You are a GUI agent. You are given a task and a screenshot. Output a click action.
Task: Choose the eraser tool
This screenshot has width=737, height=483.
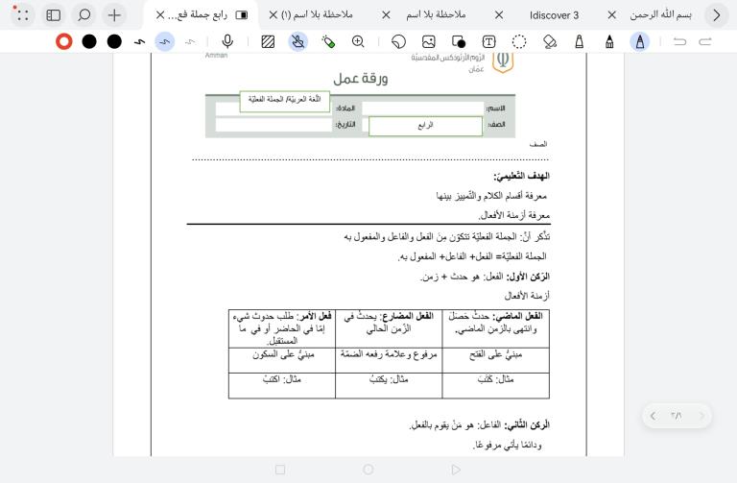[549, 41]
